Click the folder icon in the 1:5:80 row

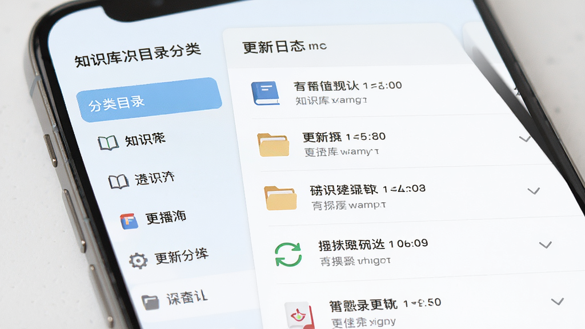pyautogui.click(x=273, y=145)
